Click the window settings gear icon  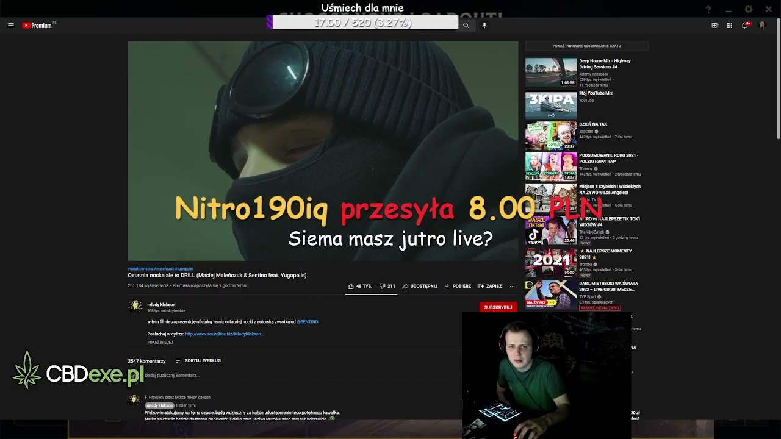pyautogui.click(x=749, y=9)
